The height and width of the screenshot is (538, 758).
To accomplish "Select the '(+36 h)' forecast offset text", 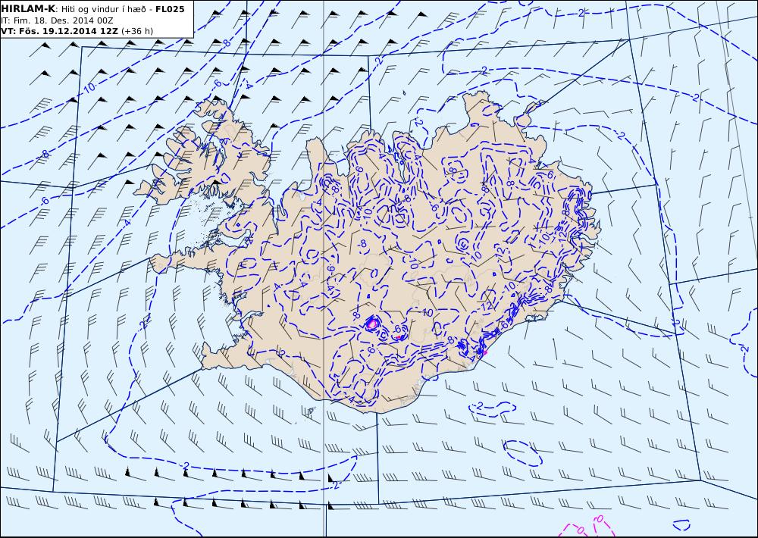I will (137, 31).
